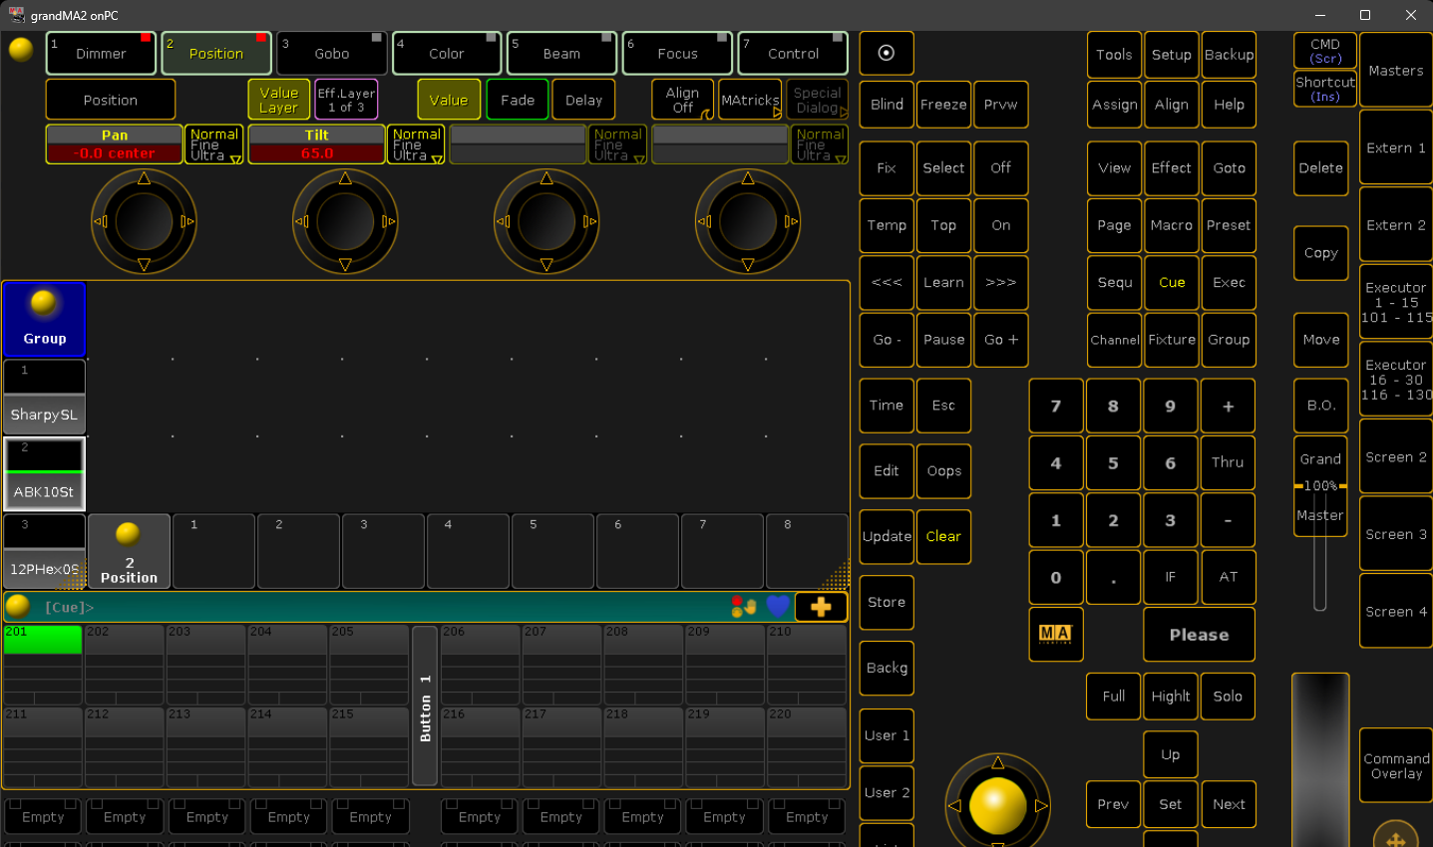Click the yellow ball icon at top-left corner
The width and height of the screenshot is (1433, 847).
pos(21,49)
